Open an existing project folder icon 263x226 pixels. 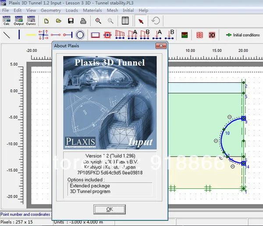point(59,21)
